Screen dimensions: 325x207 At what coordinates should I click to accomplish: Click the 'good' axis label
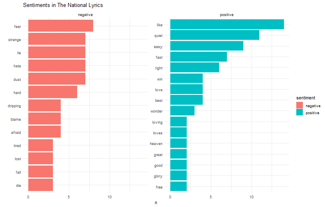(x=158, y=166)
